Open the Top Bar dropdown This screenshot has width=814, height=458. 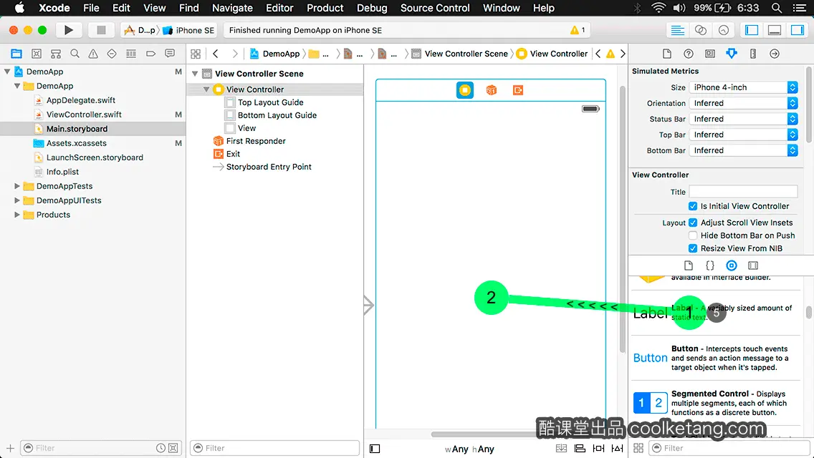743,135
